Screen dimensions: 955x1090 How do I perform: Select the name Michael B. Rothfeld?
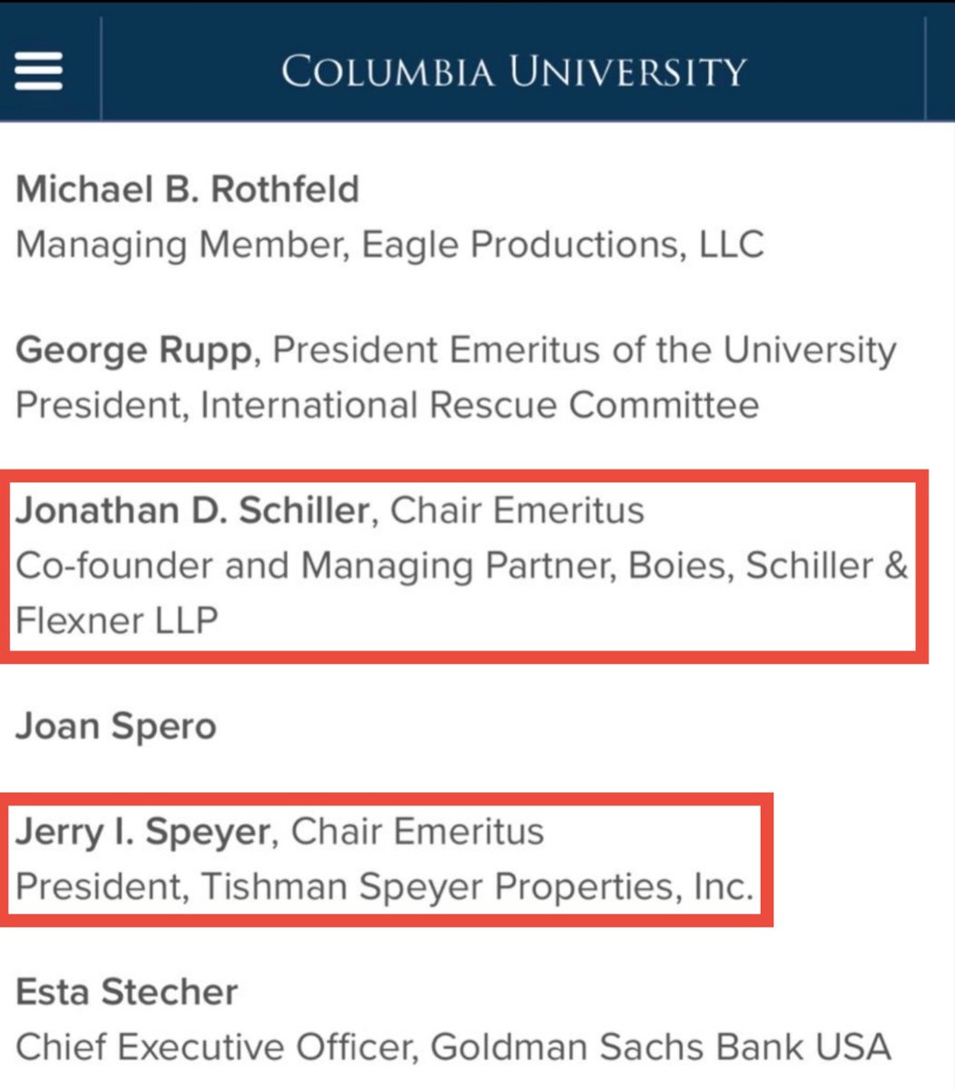click(x=188, y=189)
